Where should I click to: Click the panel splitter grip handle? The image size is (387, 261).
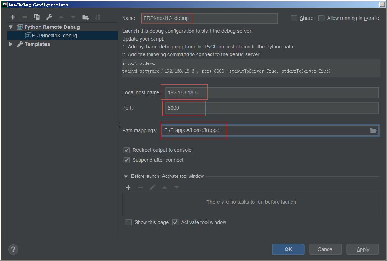120,126
